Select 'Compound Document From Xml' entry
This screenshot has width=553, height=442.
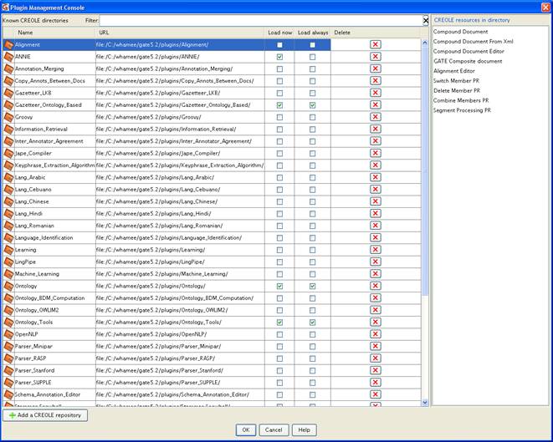pos(473,41)
